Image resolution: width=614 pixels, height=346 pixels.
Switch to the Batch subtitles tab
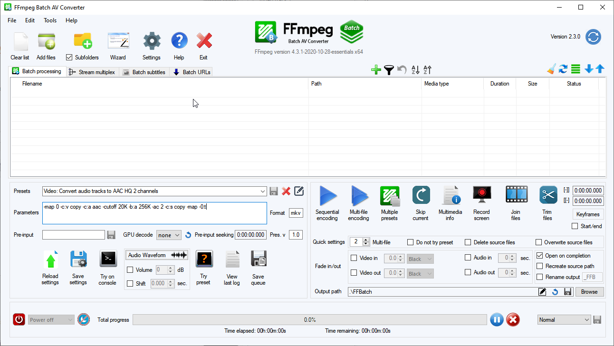pyautogui.click(x=144, y=72)
